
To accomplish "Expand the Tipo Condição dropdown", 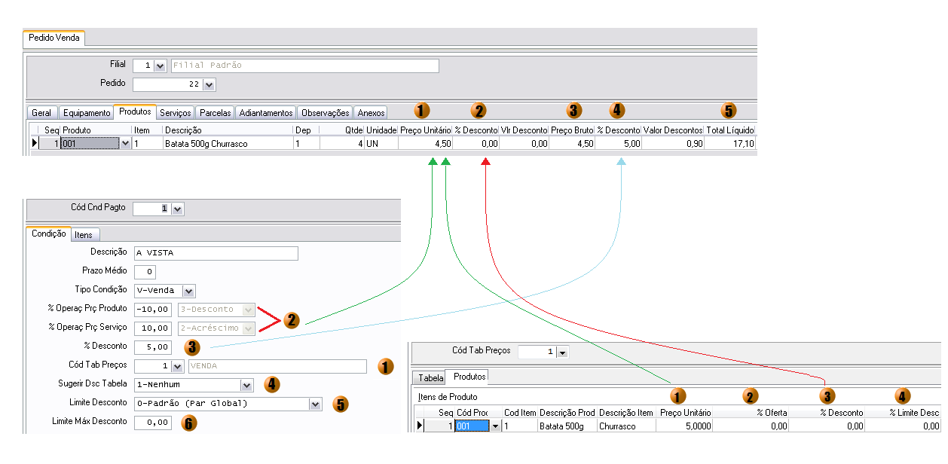I will pos(188,291).
